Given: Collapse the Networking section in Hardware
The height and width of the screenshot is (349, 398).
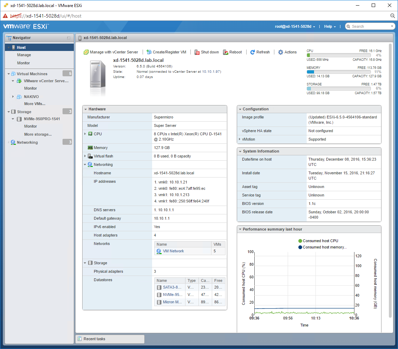Looking at the screenshot, I should (x=85, y=164).
